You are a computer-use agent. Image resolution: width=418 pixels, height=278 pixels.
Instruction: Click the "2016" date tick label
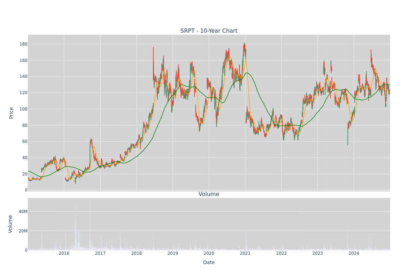point(64,253)
